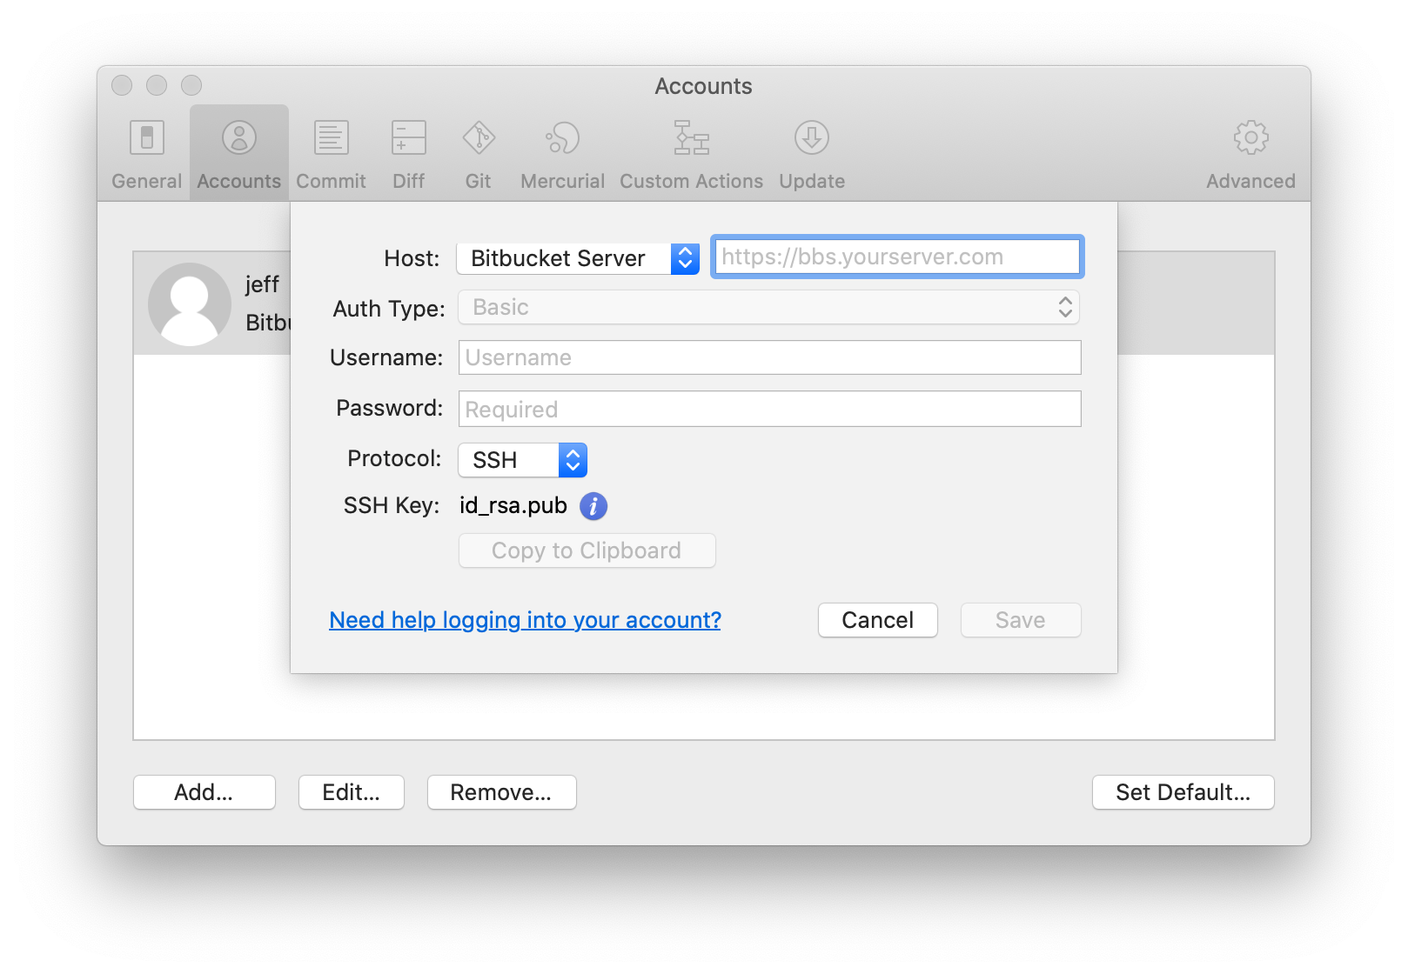Open the Protocol dropdown showing SSH
This screenshot has width=1408, height=974.
point(522,460)
